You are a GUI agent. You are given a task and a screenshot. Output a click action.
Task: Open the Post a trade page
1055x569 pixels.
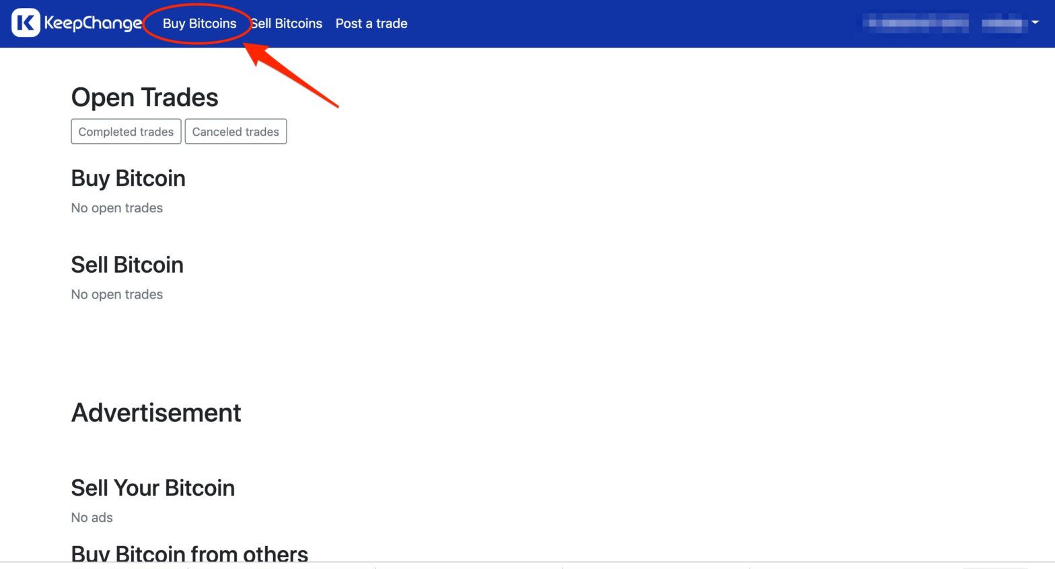[x=371, y=24]
